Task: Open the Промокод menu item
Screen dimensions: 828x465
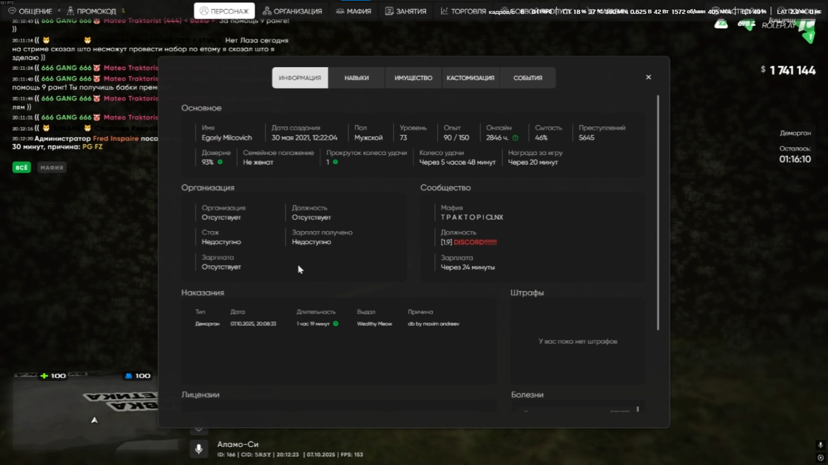Action: (91, 11)
